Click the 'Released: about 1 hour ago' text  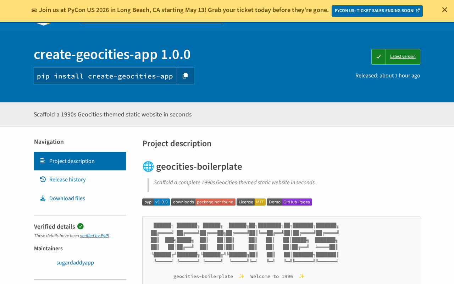[x=388, y=76]
